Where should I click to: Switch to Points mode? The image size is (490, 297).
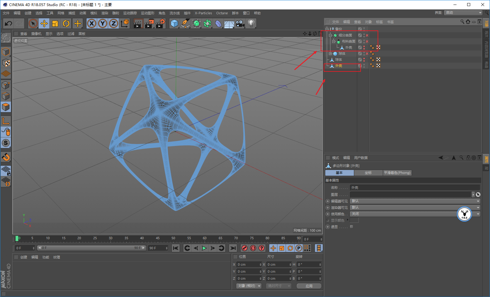point(6,85)
